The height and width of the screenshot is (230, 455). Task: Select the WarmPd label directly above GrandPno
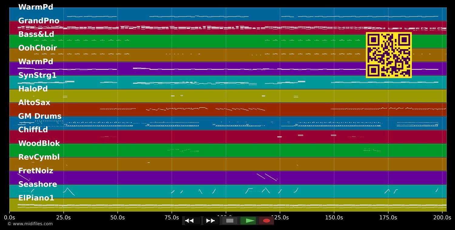(36, 7)
